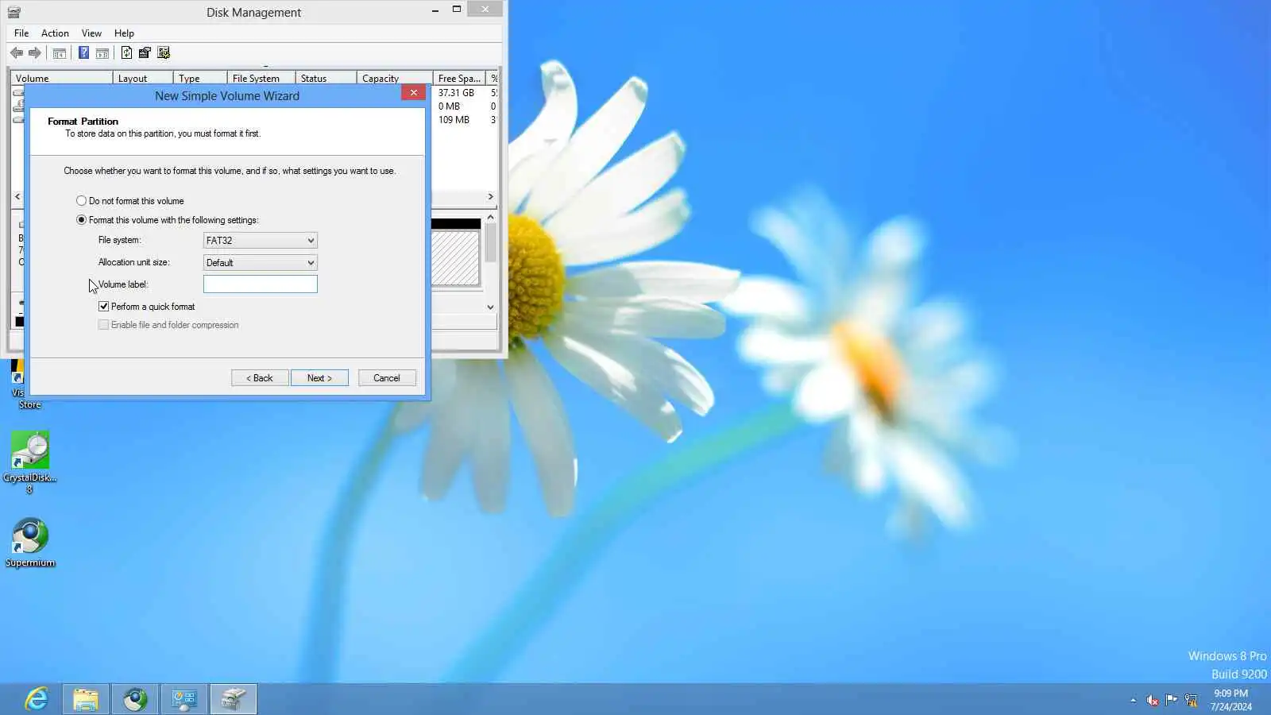Viewport: 1271px width, 715px height.
Task: Open the Properties toolbar icon in Disk Management
Action: click(145, 53)
